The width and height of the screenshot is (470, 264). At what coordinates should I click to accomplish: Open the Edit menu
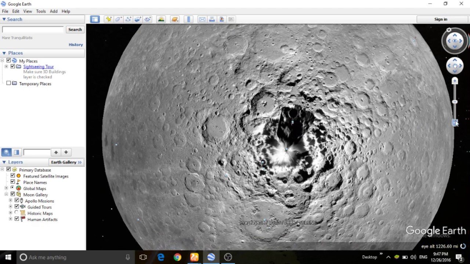(x=16, y=11)
